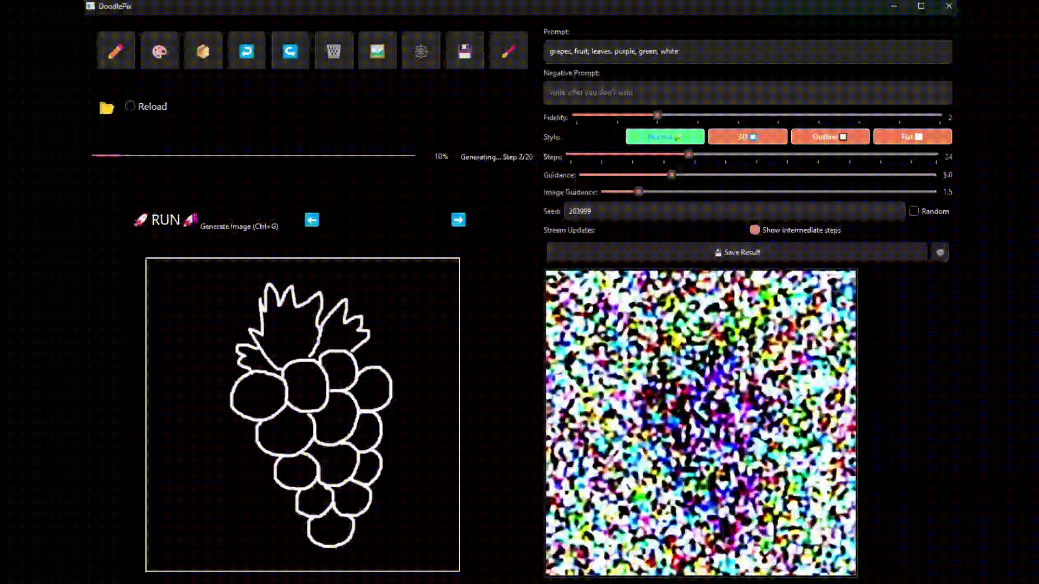Focus the Prompt text field

tap(747, 51)
